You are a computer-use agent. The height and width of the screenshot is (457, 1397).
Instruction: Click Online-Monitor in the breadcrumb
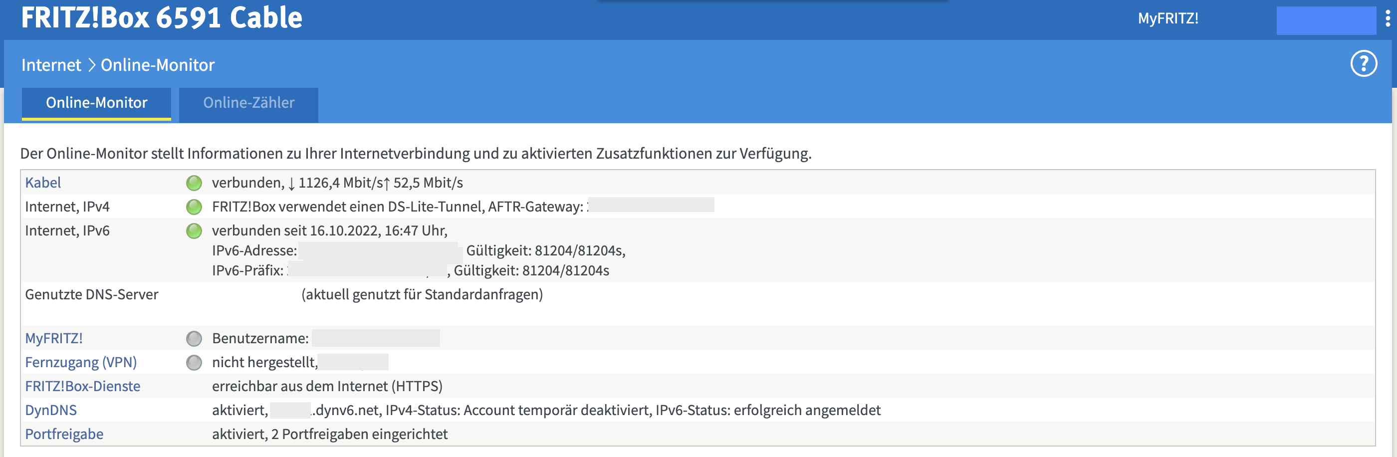click(x=157, y=65)
